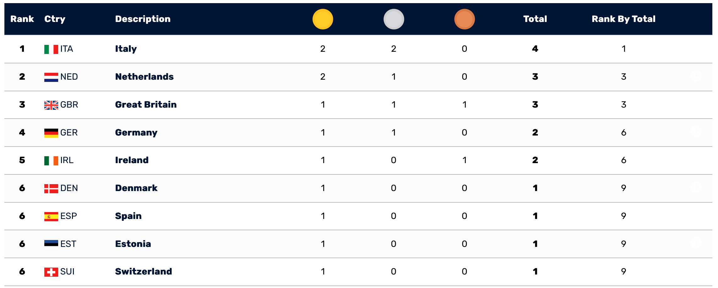Click the silver medal column icon
The image size is (718, 288).
pos(394,19)
